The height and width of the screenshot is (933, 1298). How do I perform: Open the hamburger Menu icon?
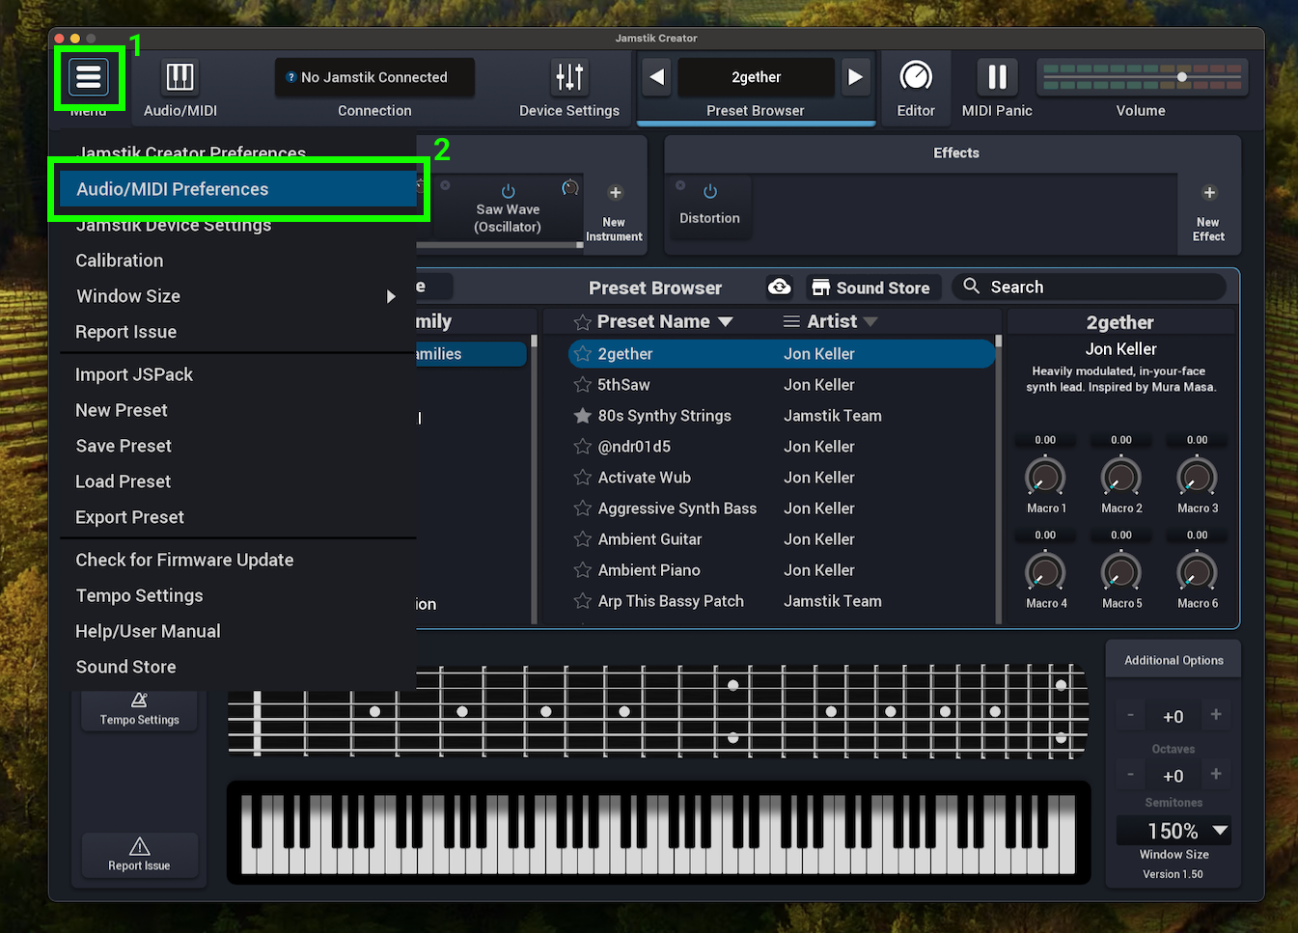89,77
